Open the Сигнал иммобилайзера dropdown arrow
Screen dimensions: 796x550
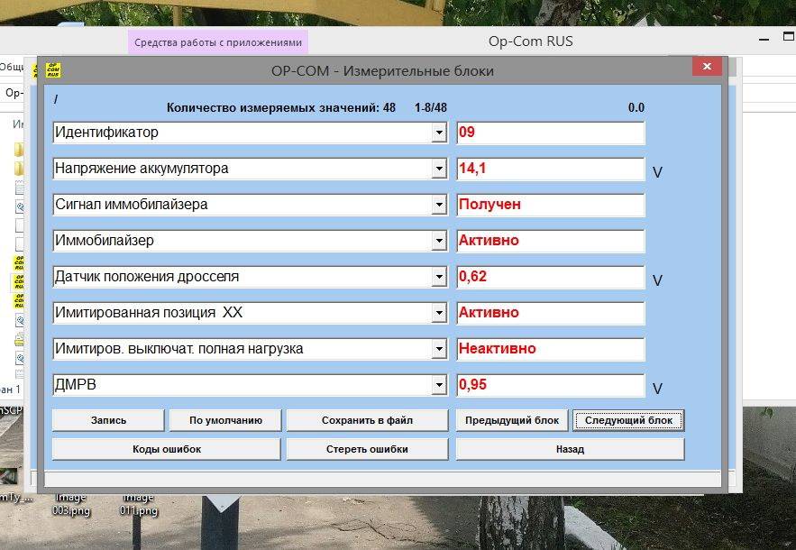439,206
